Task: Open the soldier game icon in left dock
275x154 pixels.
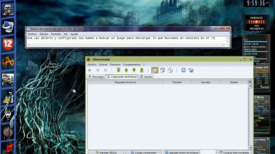Action: tap(8, 9)
